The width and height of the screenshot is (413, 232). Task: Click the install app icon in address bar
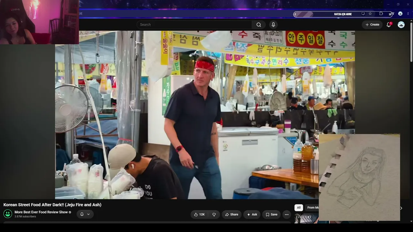[363, 14]
